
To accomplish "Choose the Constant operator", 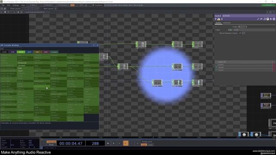I will pos(21,65).
